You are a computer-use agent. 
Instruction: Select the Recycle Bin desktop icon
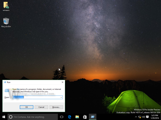pos(6,23)
